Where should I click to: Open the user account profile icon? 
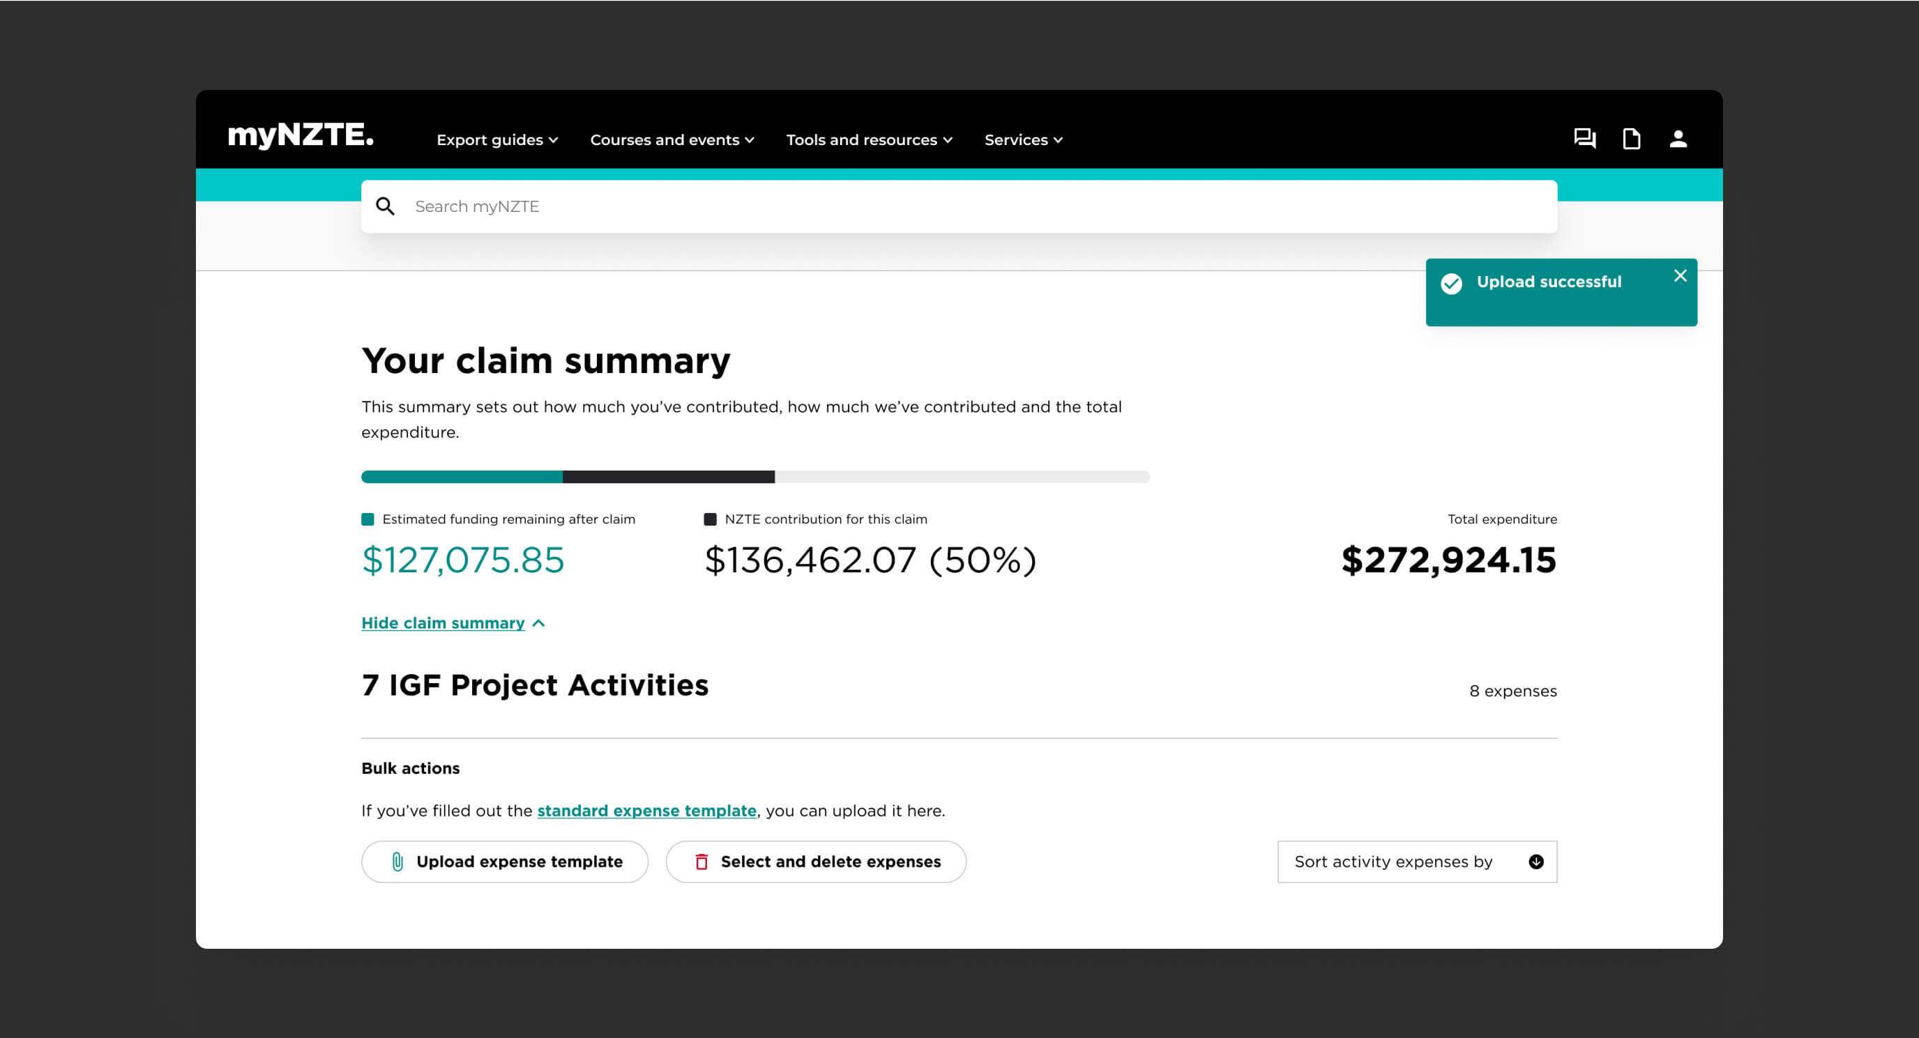[x=1678, y=139]
